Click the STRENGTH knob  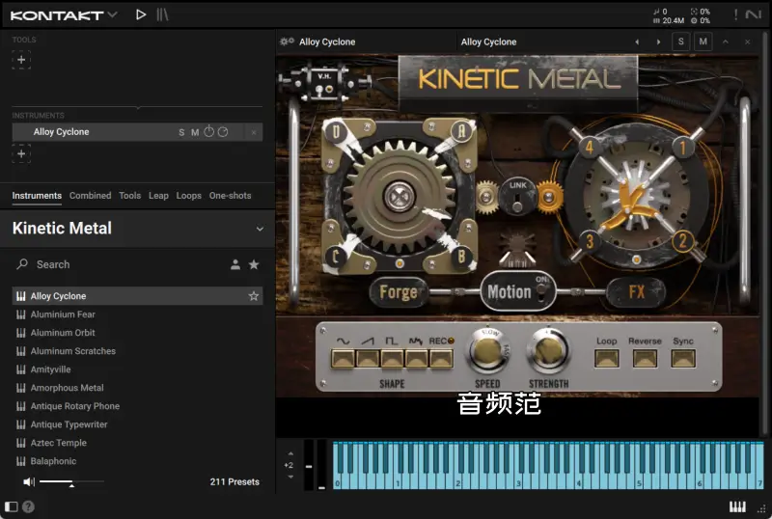548,351
